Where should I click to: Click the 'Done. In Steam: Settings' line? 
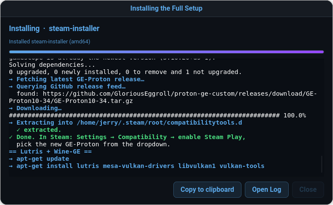click(x=127, y=137)
